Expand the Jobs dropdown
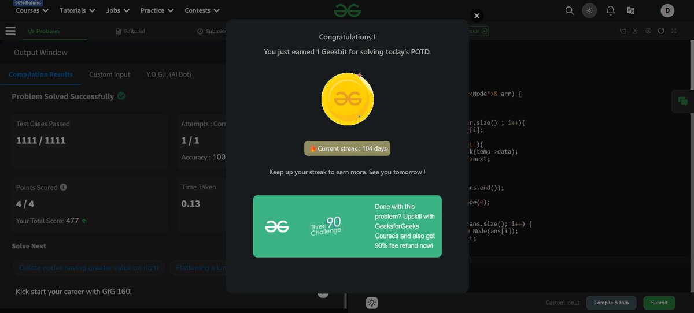694x313 pixels. coord(118,10)
